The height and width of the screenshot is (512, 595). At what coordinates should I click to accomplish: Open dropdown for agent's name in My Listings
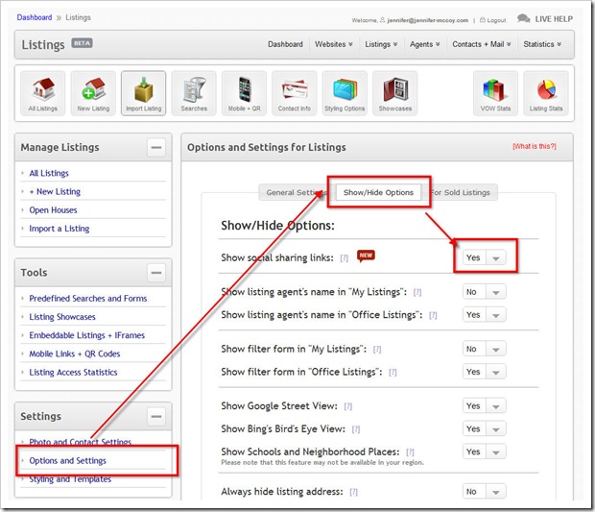[485, 292]
